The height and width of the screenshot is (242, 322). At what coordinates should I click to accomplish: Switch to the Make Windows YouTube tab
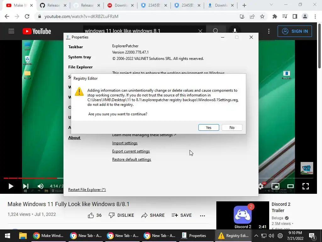pyautogui.click(x=19, y=5)
